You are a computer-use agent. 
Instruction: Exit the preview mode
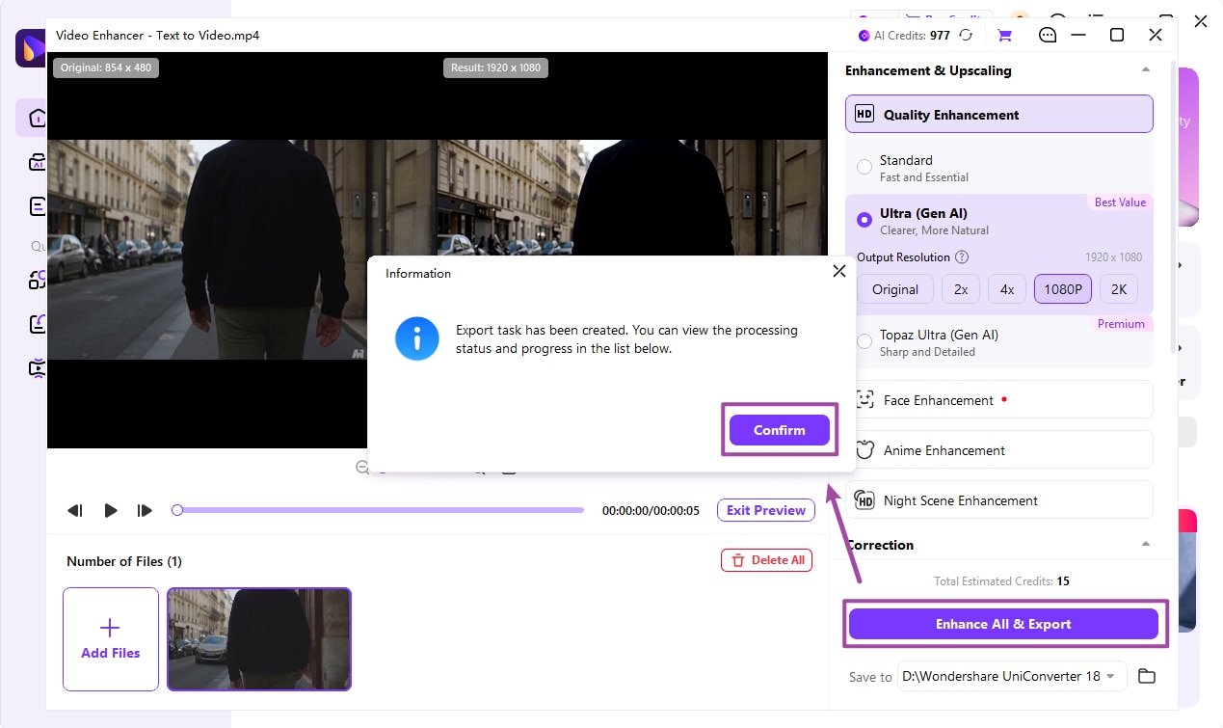(x=766, y=510)
